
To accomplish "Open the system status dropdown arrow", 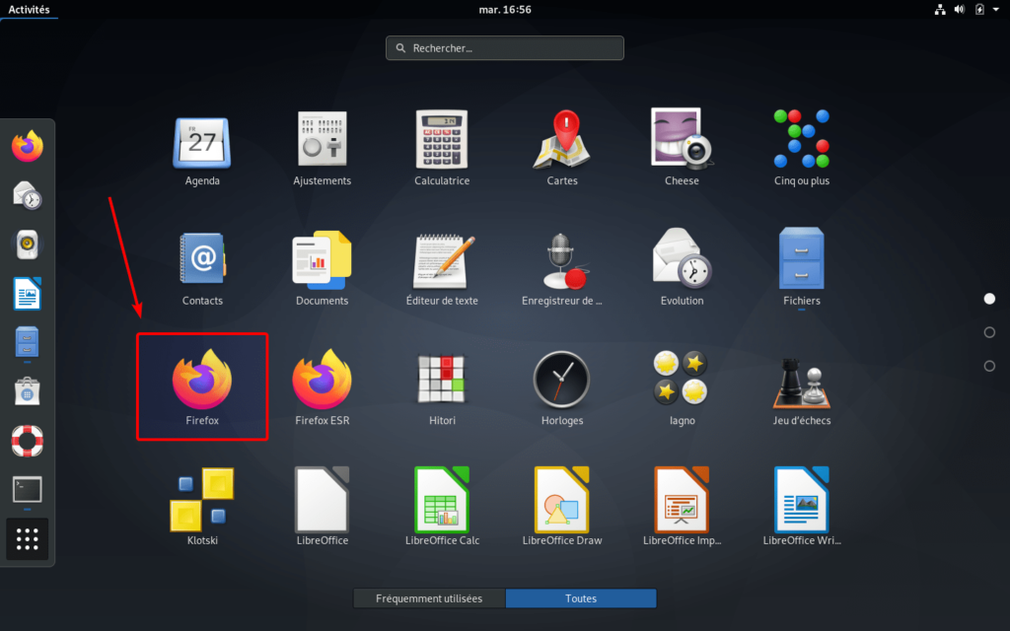I will (x=996, y=10).
